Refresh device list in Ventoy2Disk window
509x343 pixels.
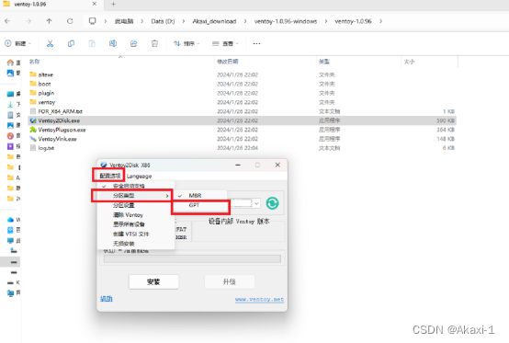pos(272,203)
